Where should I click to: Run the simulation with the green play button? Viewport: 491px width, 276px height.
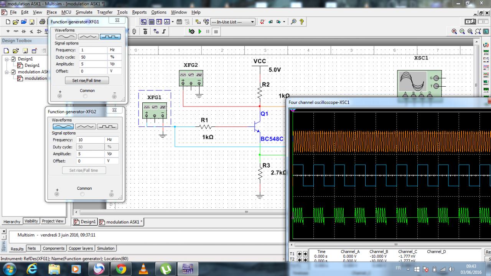coord(200,31)
